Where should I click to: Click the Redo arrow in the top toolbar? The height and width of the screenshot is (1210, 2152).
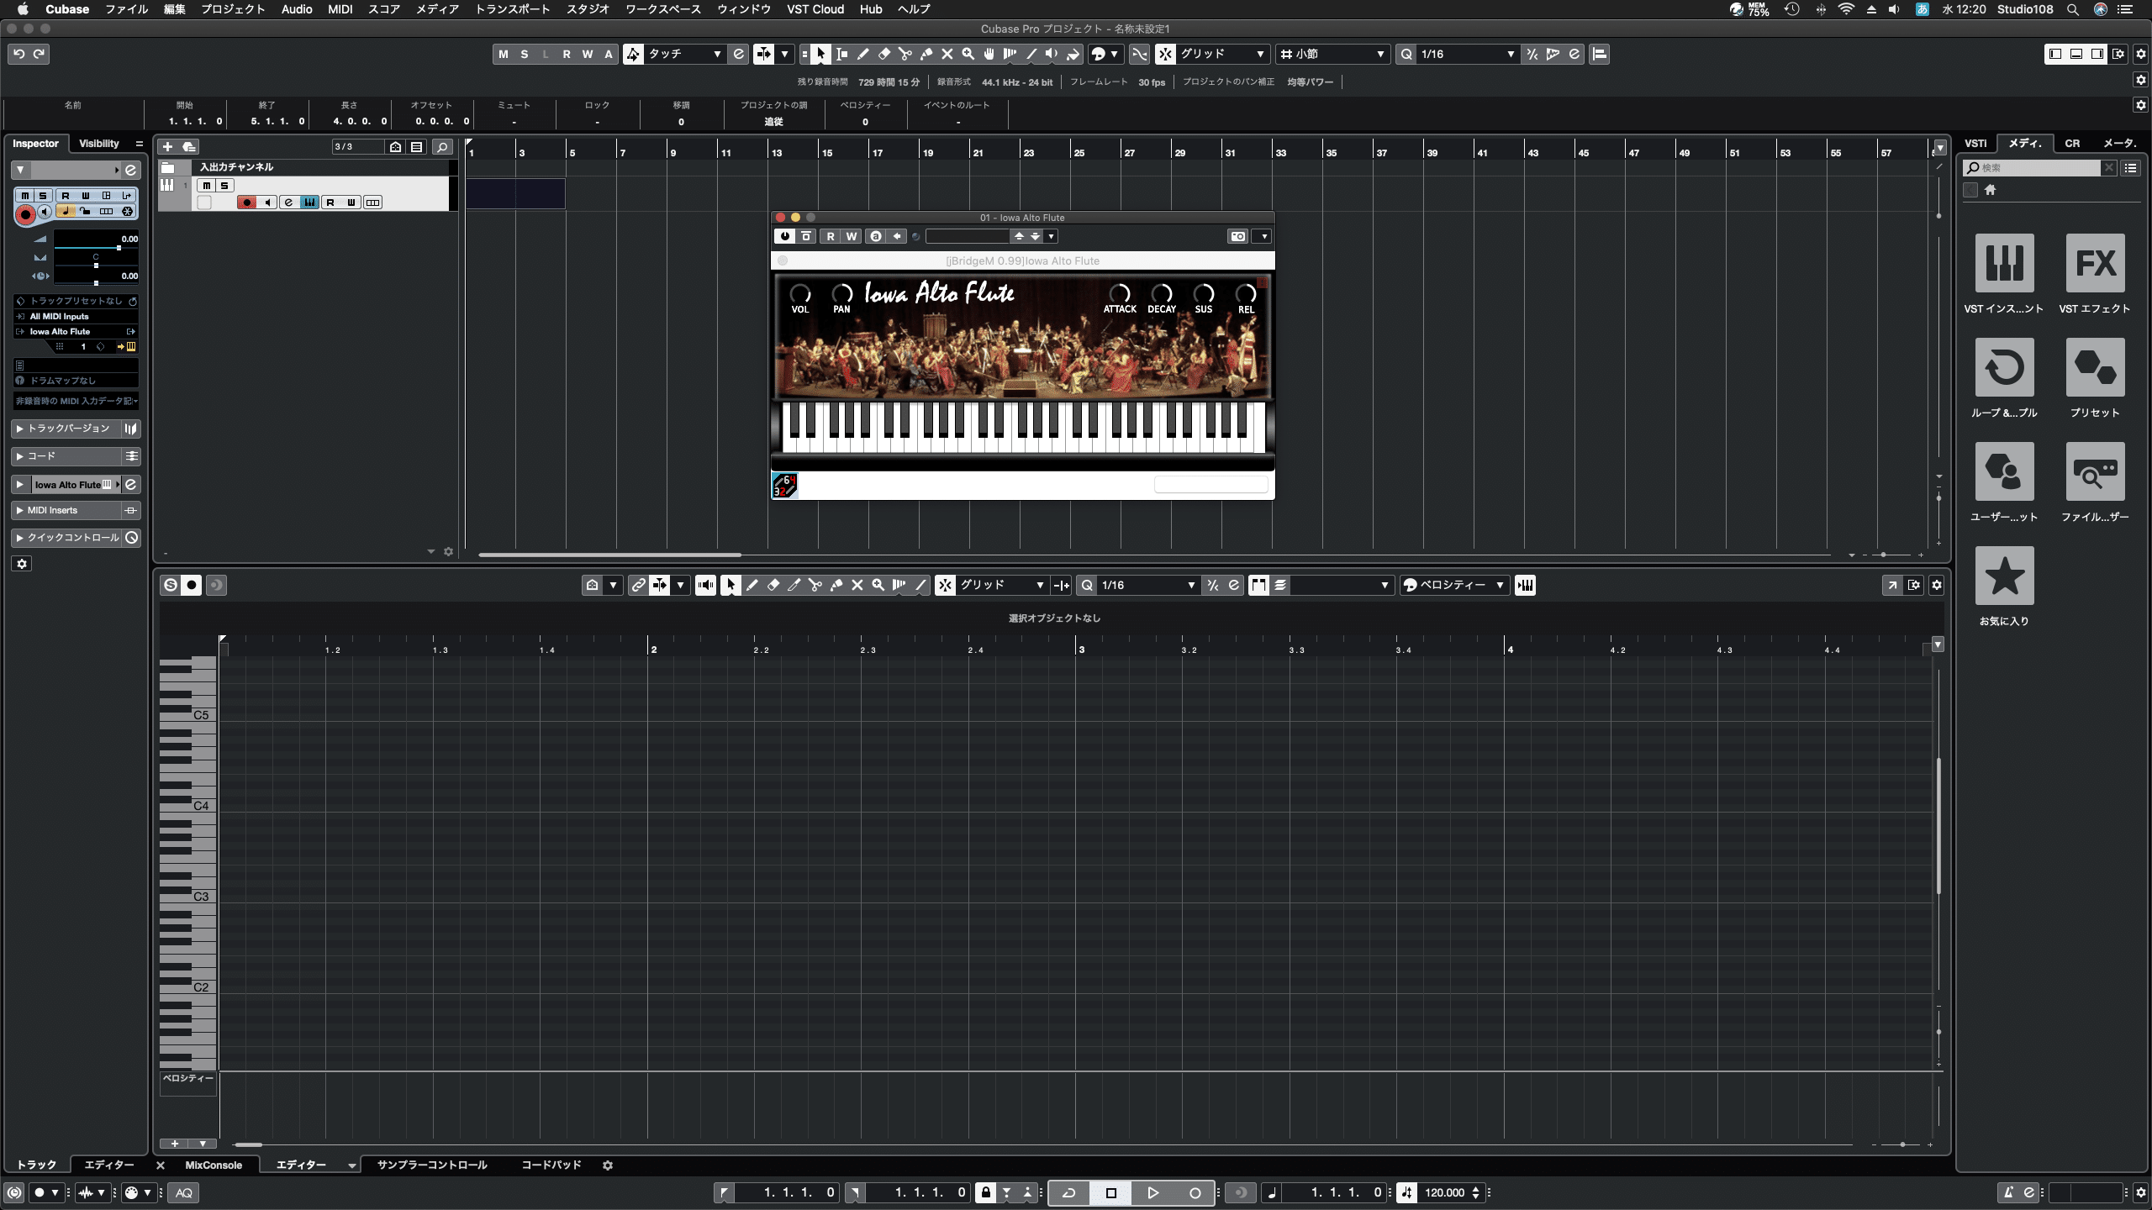click(x=39, y=54)
